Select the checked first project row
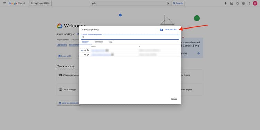This screenshot has width=260, height=130. (x=130, y=50)
